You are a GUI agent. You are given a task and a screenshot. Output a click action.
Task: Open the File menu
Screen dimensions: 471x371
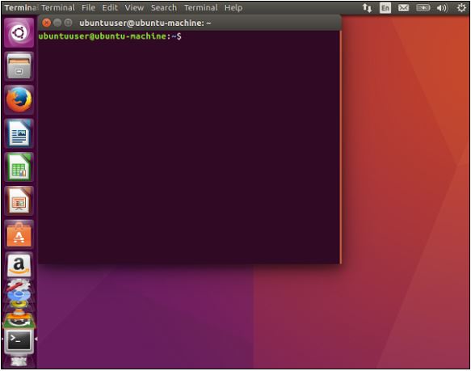click(88, 7)
